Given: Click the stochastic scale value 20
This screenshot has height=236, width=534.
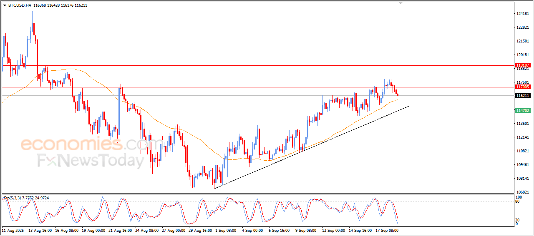Looking at the screenshot, I should coord(518,220).
